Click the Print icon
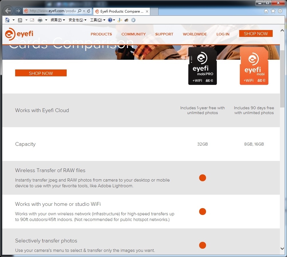The height and width of the screenshot is (257, 287). (40, 20)
